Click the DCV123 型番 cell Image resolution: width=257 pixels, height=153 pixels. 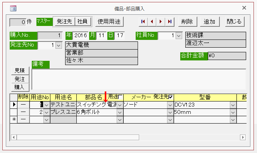(202, 105)
